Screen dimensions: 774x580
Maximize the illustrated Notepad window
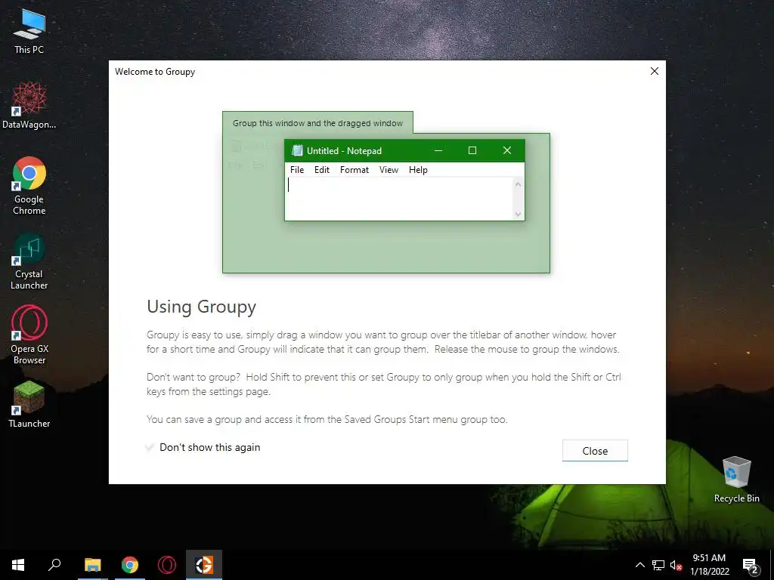tap(472, 150)
